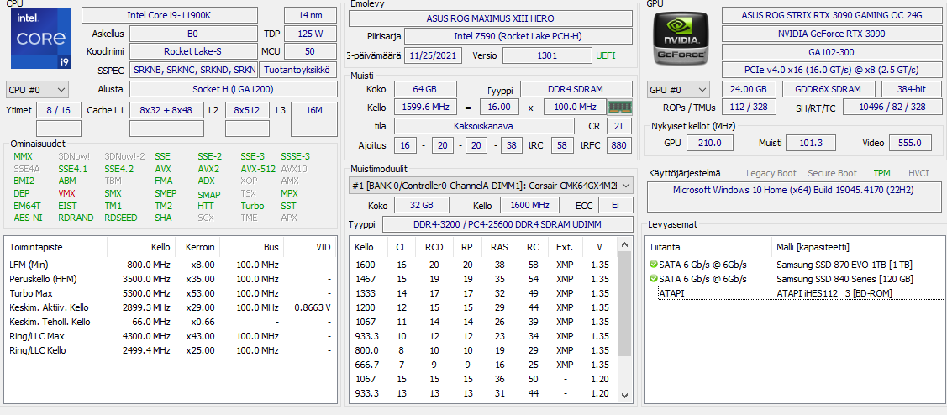Click the shaders value 10496 / 82 / 328
The height and width of the screenshot is (415, 947).
click(892, 107)
